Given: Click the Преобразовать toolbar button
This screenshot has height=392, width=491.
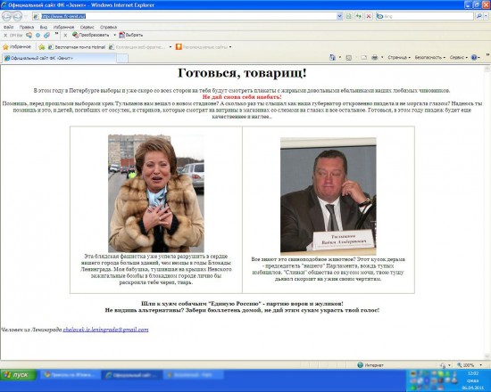Looking at the screenshot, I should click(x=91, y=35).
